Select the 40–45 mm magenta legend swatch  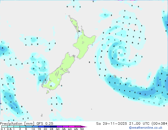click(72, 127)
